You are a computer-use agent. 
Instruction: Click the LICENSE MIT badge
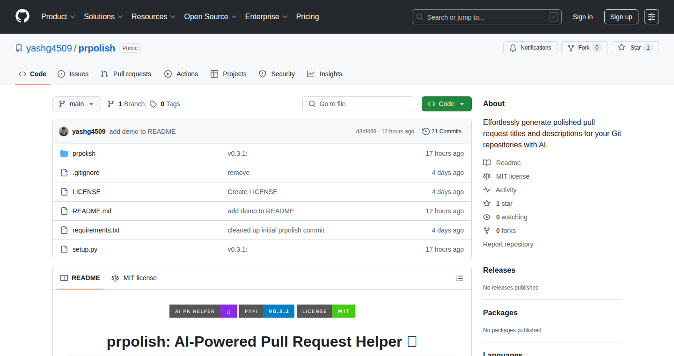point(326,311)
